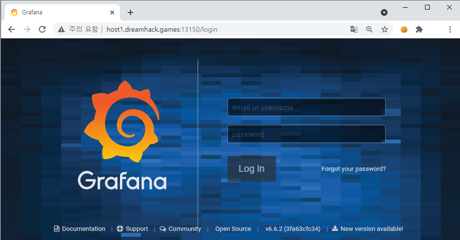Open the cookie extension icon
This screenshot has height=240, width=460.
click(x=404, y=29)
